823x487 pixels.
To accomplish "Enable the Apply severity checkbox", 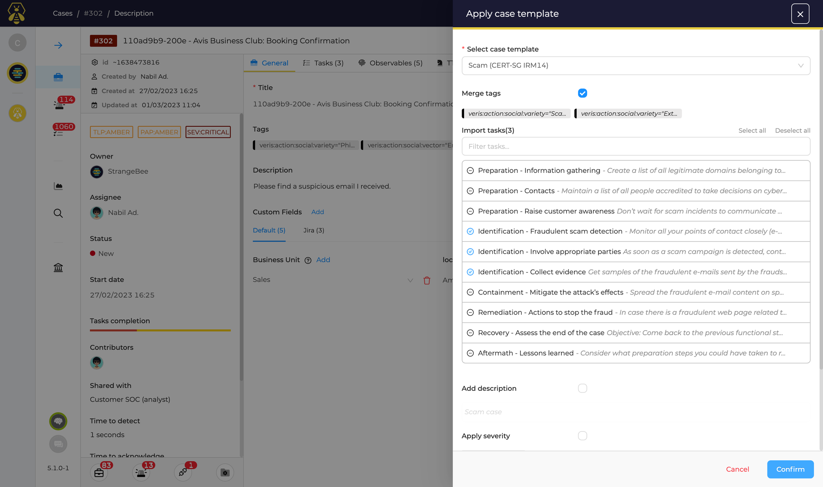I will coord(582,436).
